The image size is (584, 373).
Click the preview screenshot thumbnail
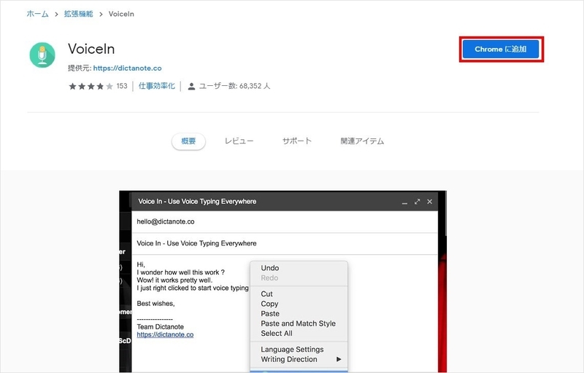click(x=283, y=281)
